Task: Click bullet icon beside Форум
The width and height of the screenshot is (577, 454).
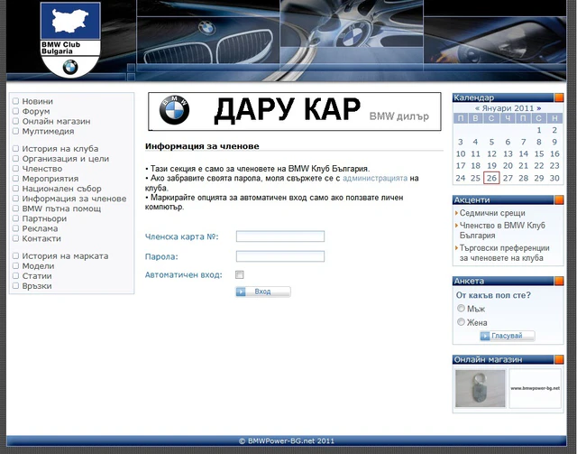Action: pos(15,111)
